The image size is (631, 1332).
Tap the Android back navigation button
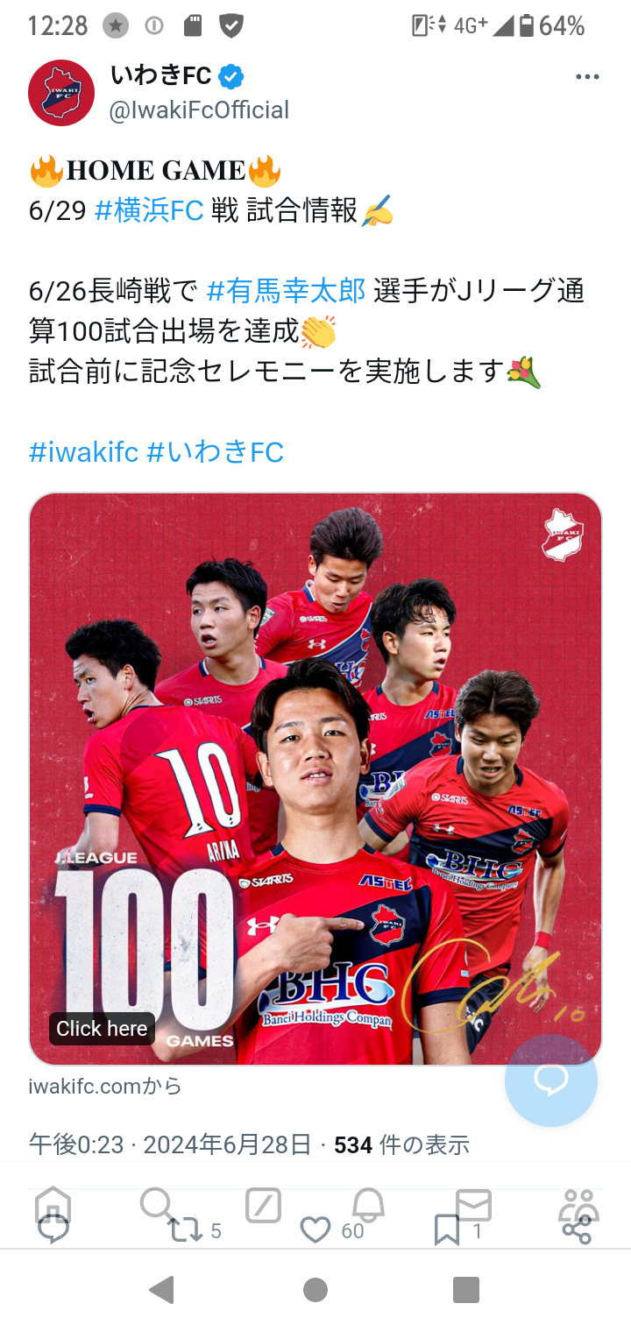(161, 1290)
